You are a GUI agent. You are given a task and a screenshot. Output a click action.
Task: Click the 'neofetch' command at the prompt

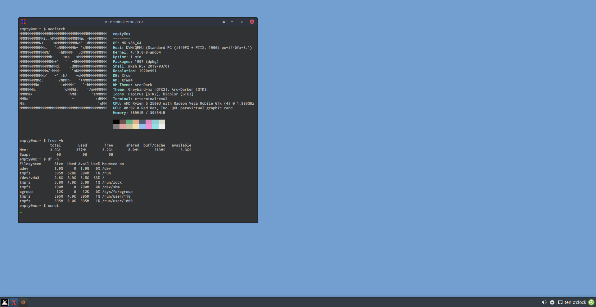click(56, 29)
